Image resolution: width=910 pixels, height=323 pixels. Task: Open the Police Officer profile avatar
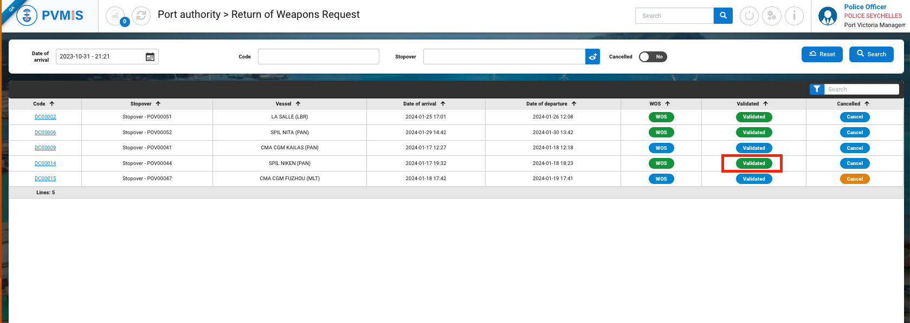(827, 16)
